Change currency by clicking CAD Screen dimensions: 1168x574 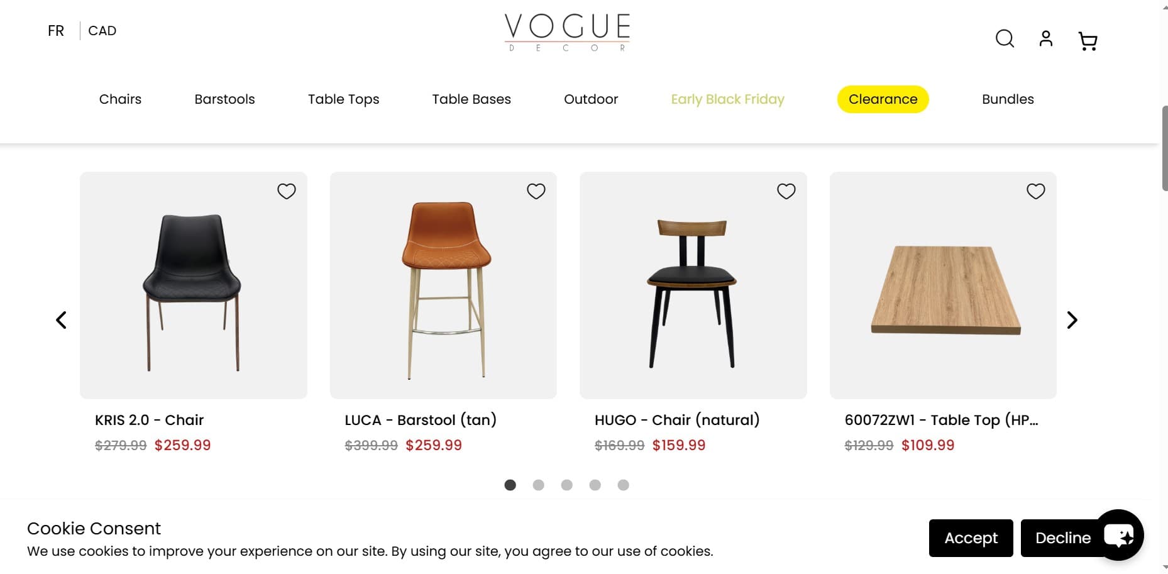[102, 30]
